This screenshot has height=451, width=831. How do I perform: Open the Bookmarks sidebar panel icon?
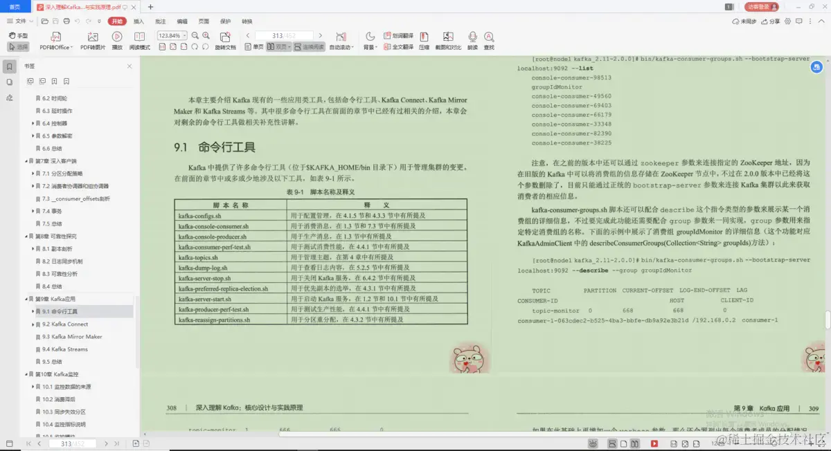10,66
